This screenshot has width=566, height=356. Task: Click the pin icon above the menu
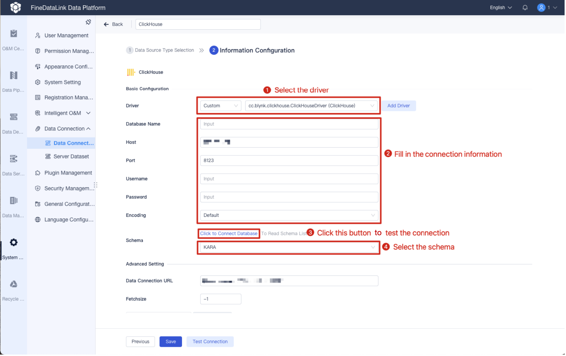point(88,22)
